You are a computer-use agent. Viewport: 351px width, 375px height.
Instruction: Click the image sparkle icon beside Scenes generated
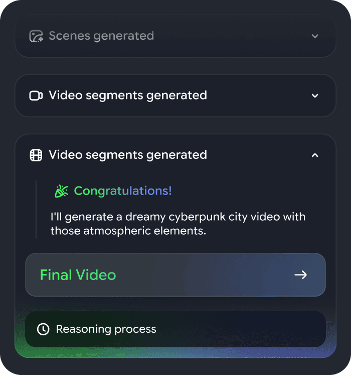coord(36,36)
